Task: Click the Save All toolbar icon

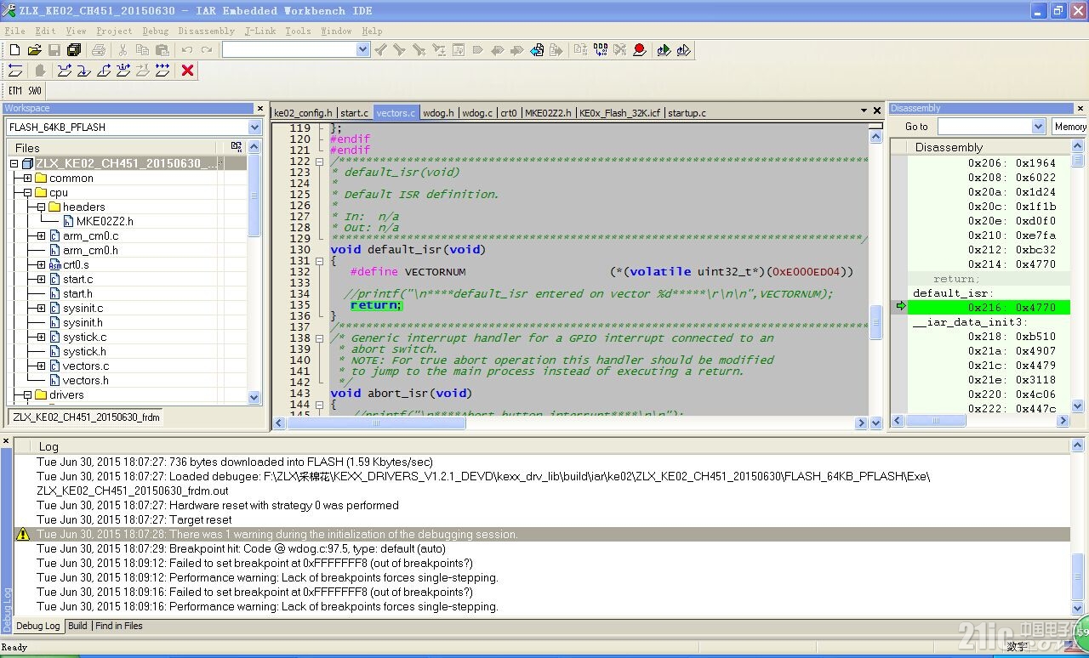Action: point(74,50)
